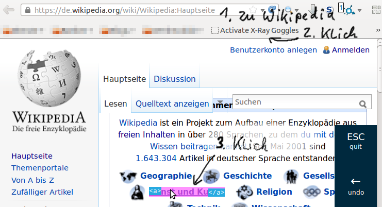Open dropdown arrow beside network extension icon
The width and height of the screenshot is (382, 207).
(359, 10)
